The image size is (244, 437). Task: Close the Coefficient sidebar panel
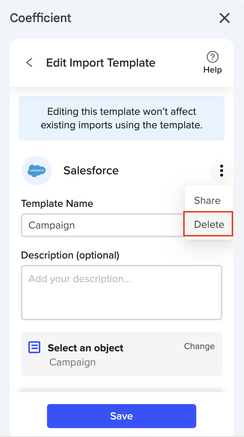pos(225,18)
